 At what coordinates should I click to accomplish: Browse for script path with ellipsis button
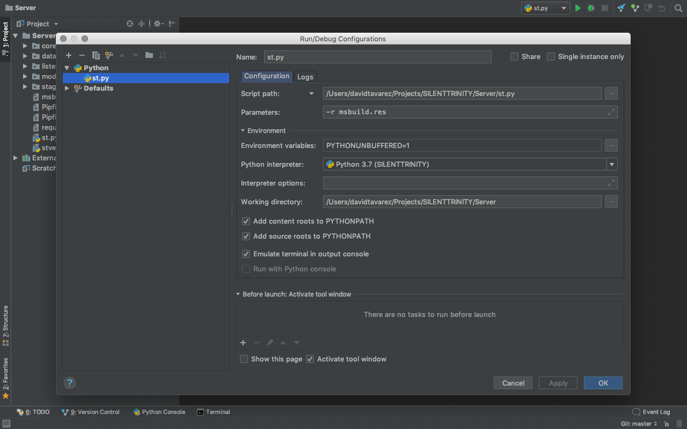611,93
